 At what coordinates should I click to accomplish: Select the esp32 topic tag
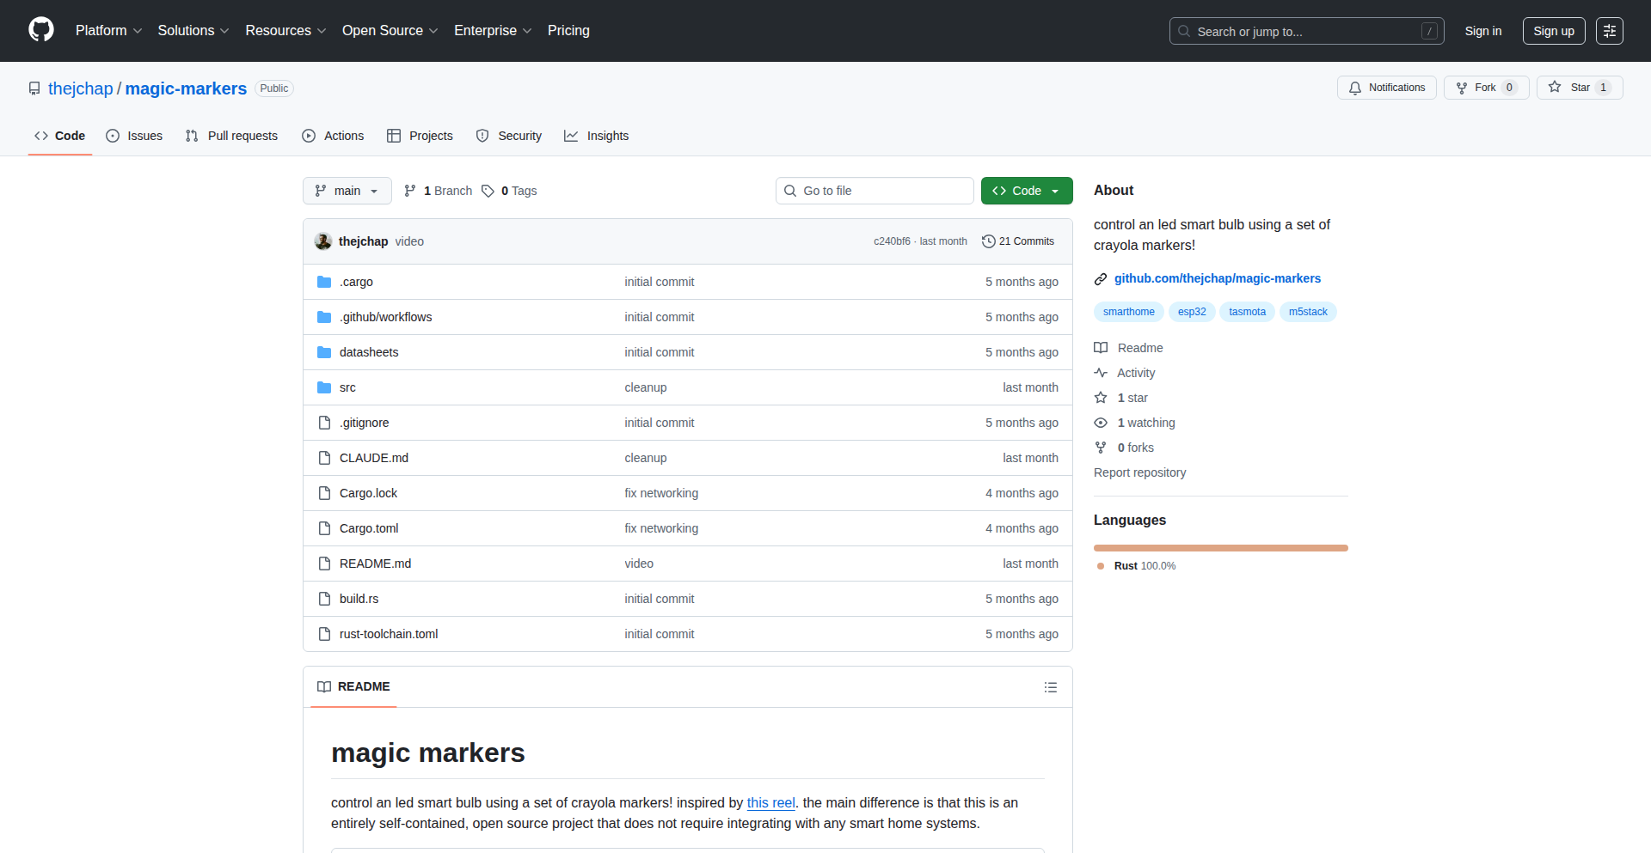1191,312
